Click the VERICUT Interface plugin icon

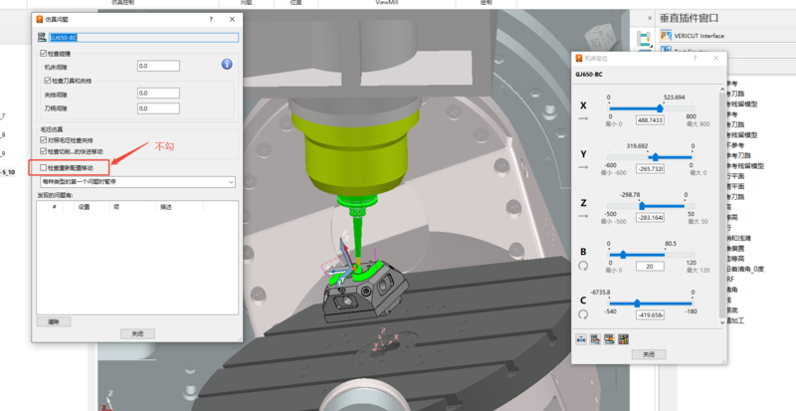click(666, 35)
